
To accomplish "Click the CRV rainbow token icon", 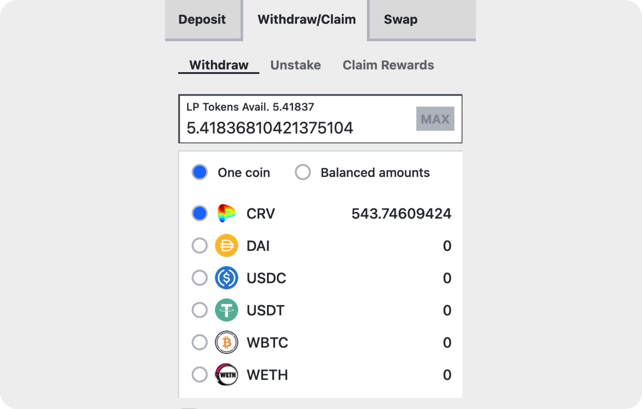I will pos(227,213).
